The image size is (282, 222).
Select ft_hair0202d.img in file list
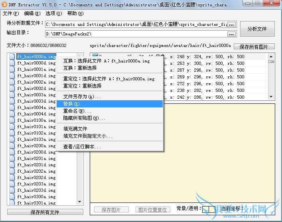click(x=36, y=177)
